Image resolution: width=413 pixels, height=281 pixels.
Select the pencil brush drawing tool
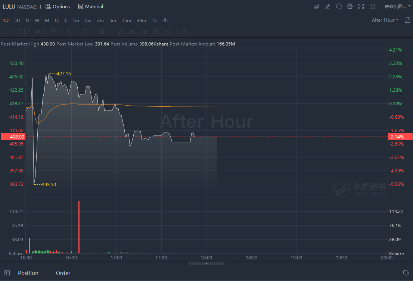(121, 32)
